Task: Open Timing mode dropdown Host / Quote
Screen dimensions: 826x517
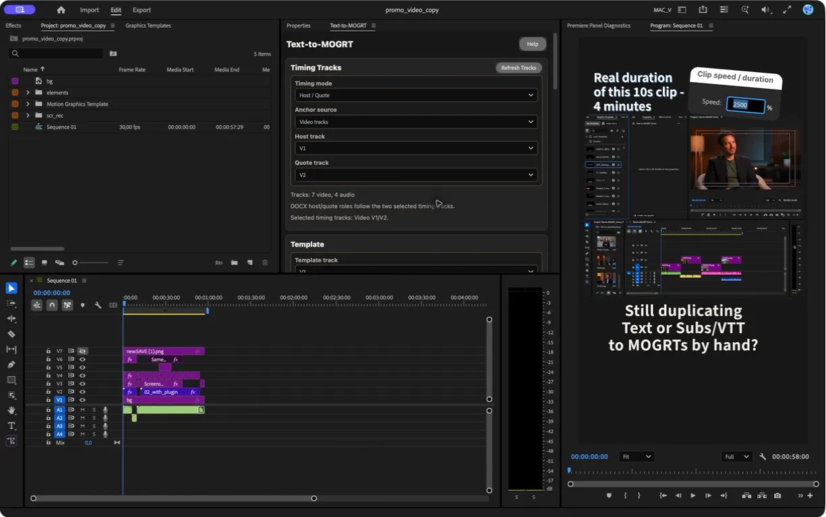Action: pos(416,95)
